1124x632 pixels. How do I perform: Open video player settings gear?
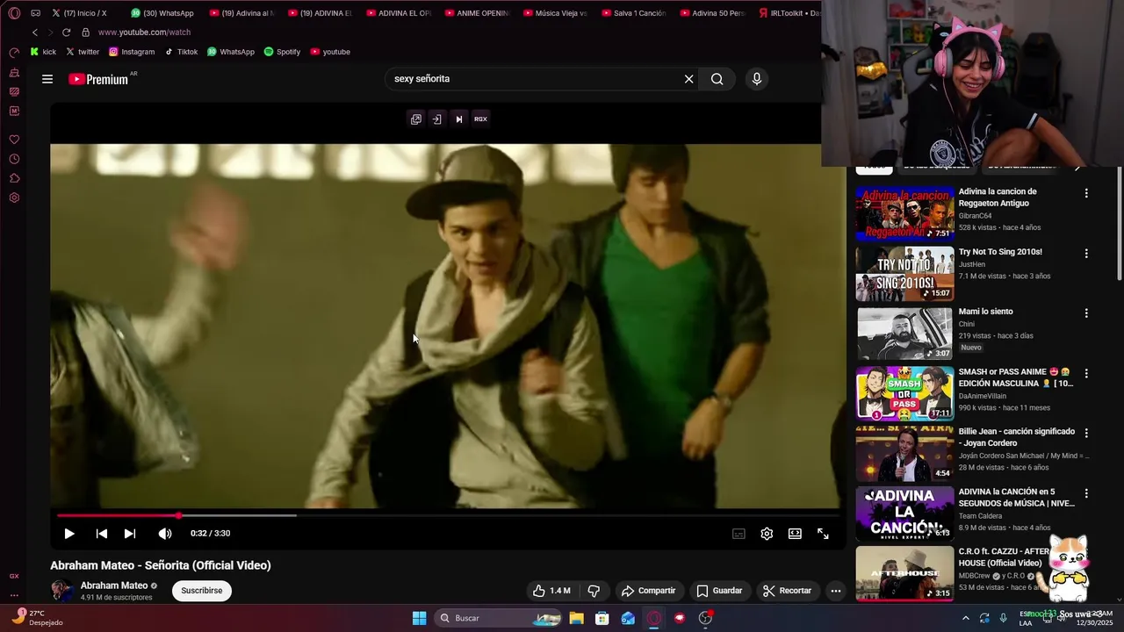(767, 534)
